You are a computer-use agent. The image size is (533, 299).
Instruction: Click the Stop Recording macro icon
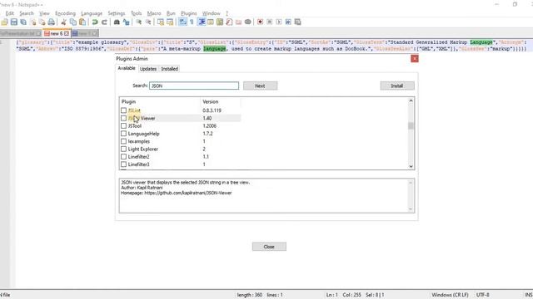(x=270, y=22)
